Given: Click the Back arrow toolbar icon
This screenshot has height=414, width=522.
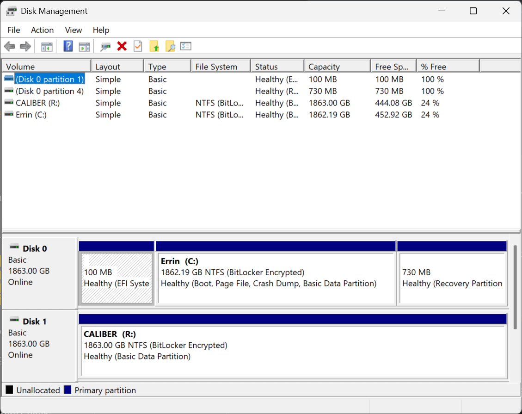Looking at the screenshot, I should coord(10,46).
